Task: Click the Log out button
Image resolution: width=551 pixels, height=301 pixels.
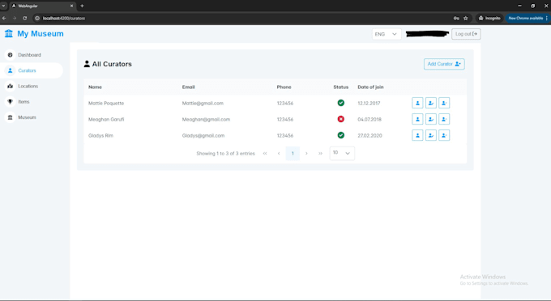Action: (x=466, y=34)
